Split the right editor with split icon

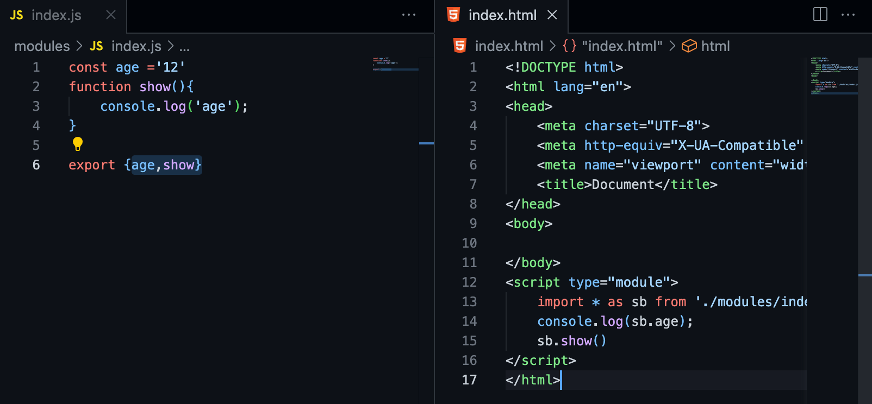(x=820, y=15)
